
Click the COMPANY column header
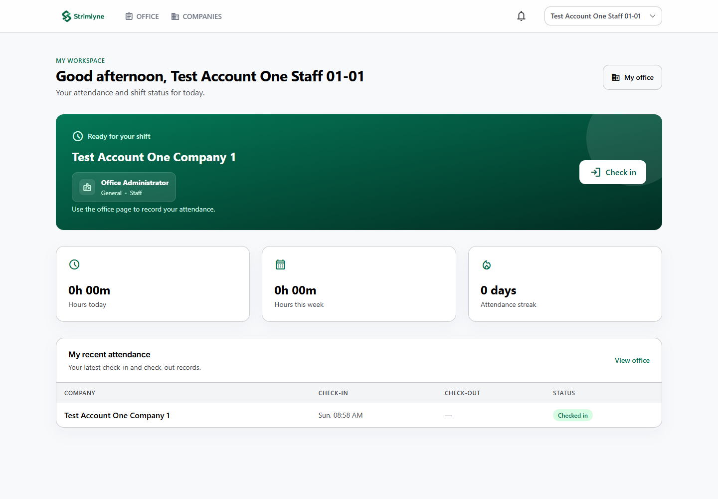[80, 393]
